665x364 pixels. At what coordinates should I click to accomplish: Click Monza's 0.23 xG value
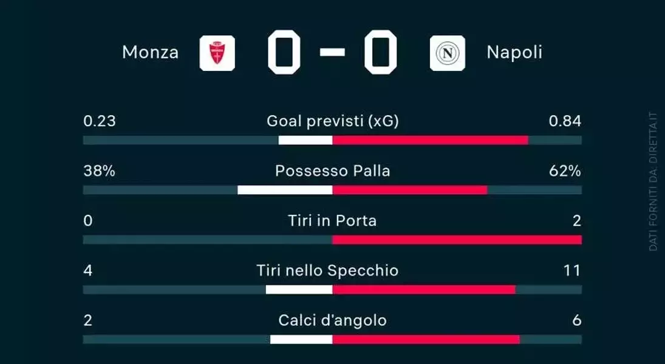click(x=99, y=121)
